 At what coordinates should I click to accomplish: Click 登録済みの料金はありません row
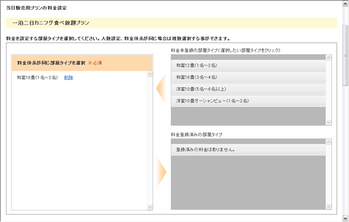point(248,150)
